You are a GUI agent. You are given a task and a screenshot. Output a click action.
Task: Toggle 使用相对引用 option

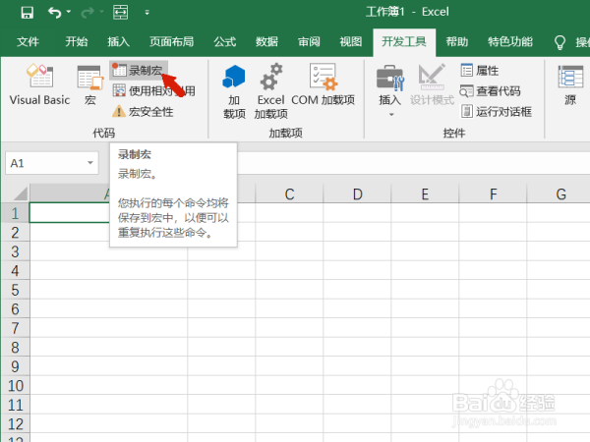(153, 91)
